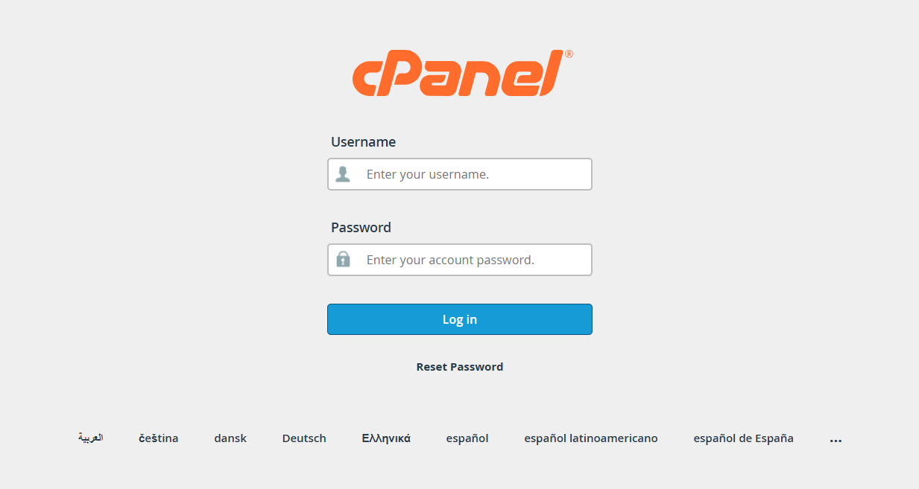Click the user silhouette icon in the username field
Viewport: 919px width, 489px height.
point(343,174)
